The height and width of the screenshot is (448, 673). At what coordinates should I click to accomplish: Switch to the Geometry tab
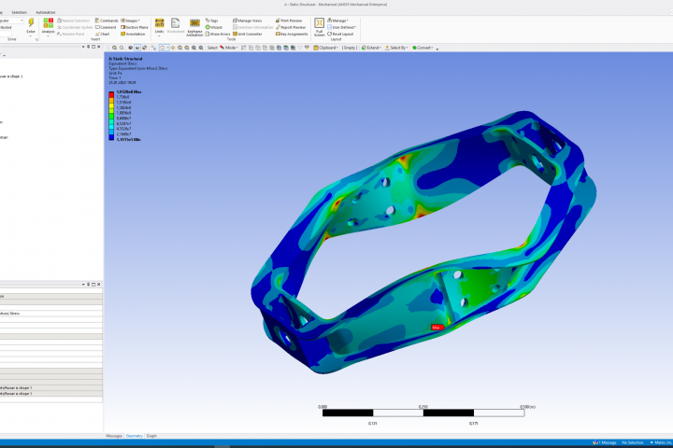point(134,436)
